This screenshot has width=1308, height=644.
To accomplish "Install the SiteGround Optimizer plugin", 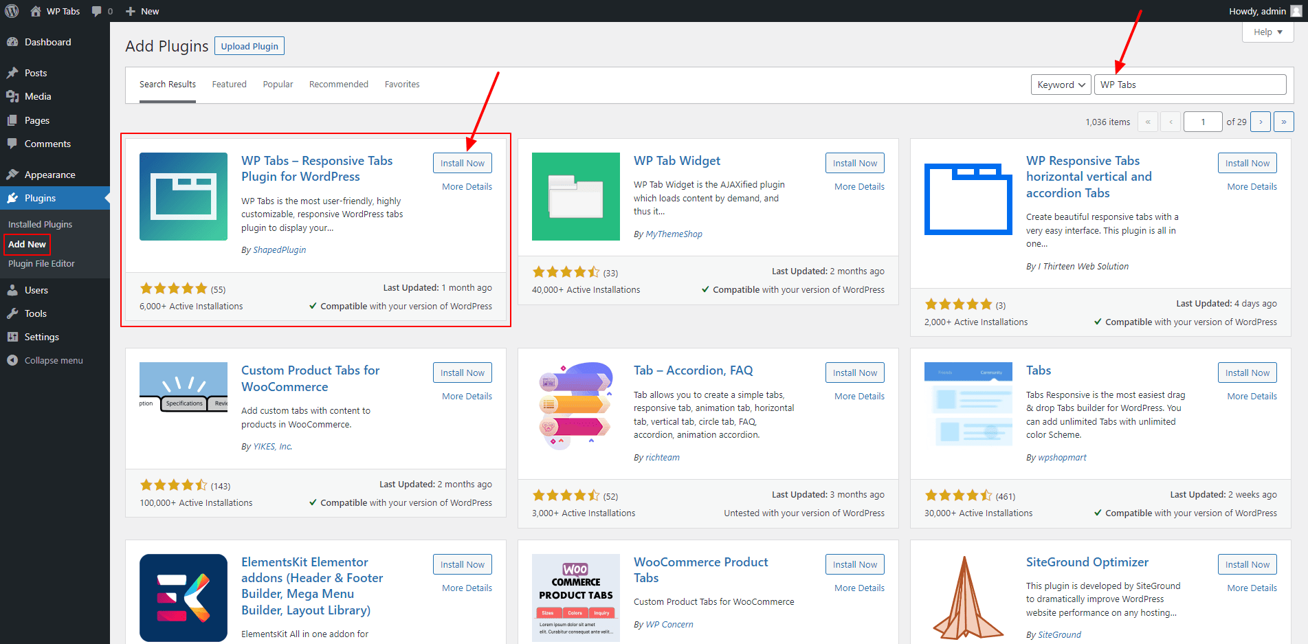I will click(1248, 564).
